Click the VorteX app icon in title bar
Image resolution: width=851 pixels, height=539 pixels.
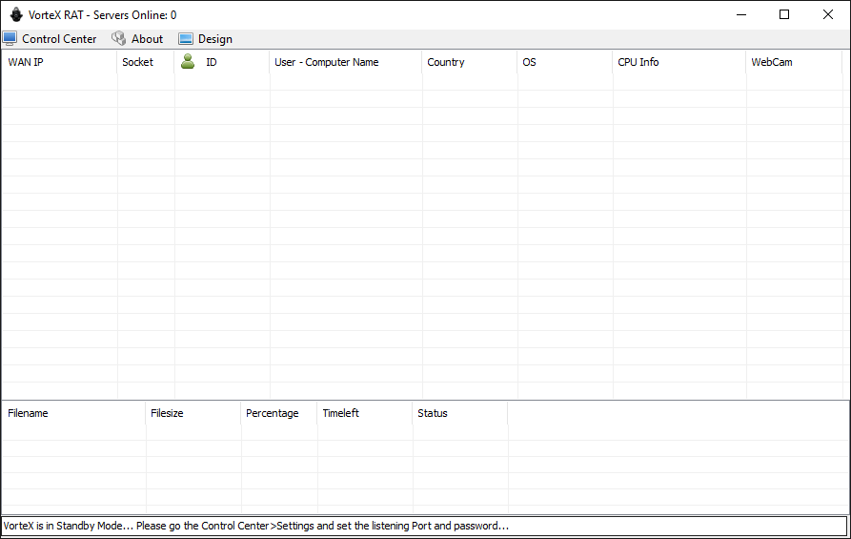pos(16,14)
